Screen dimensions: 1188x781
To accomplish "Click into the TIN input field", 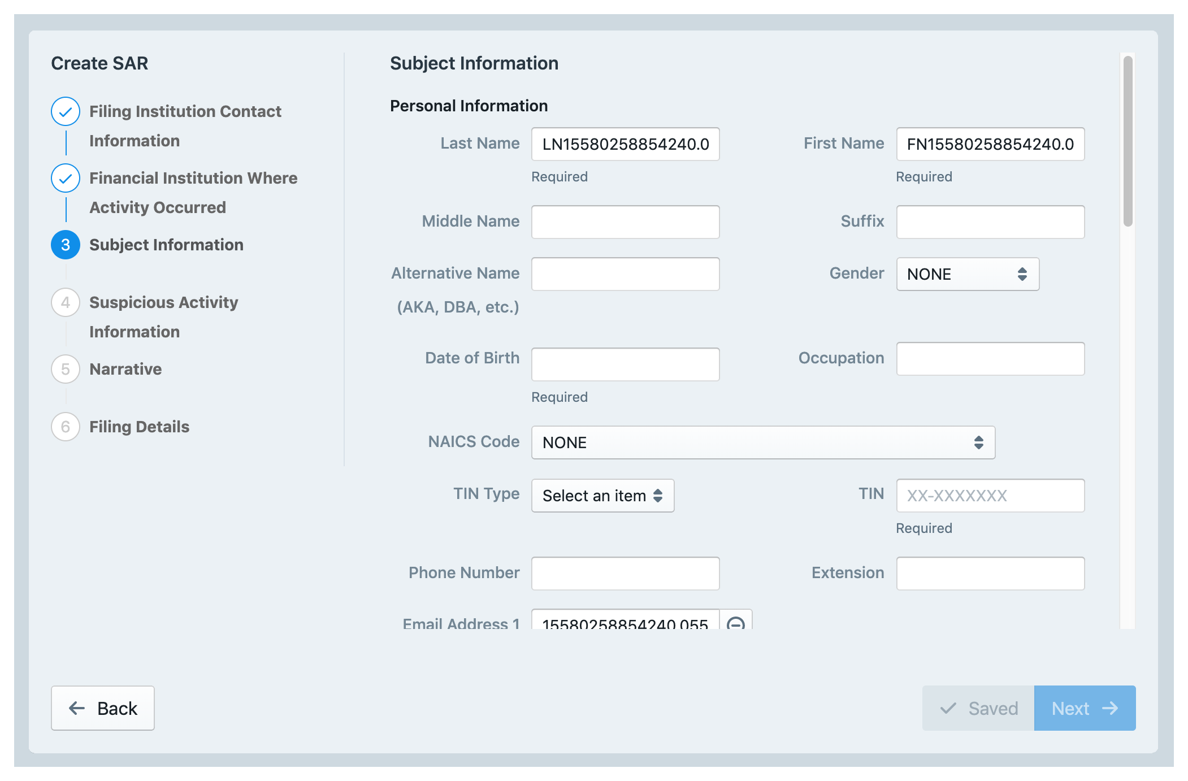I will tap(990, 496).
